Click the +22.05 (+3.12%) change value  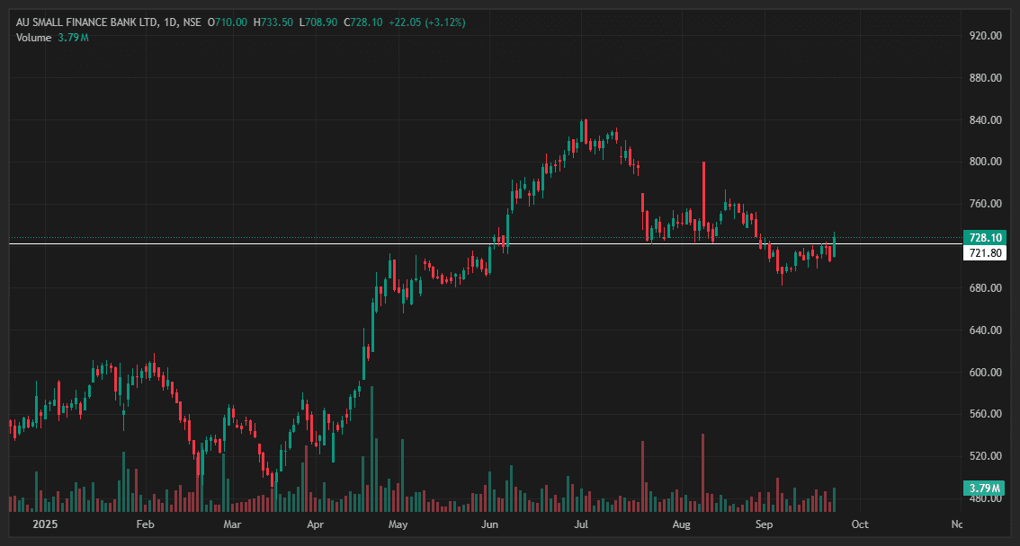(x=426, y=22)
